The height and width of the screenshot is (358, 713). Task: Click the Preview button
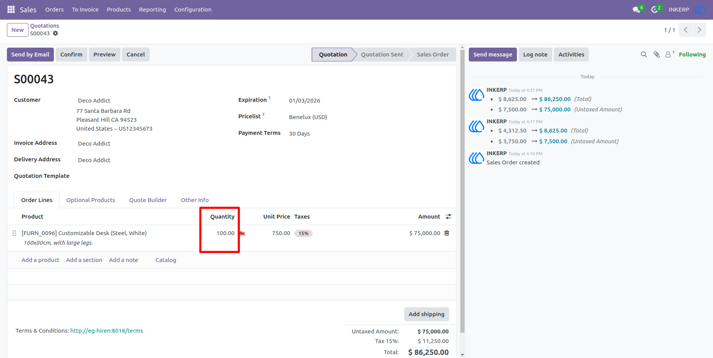(105, 55)
